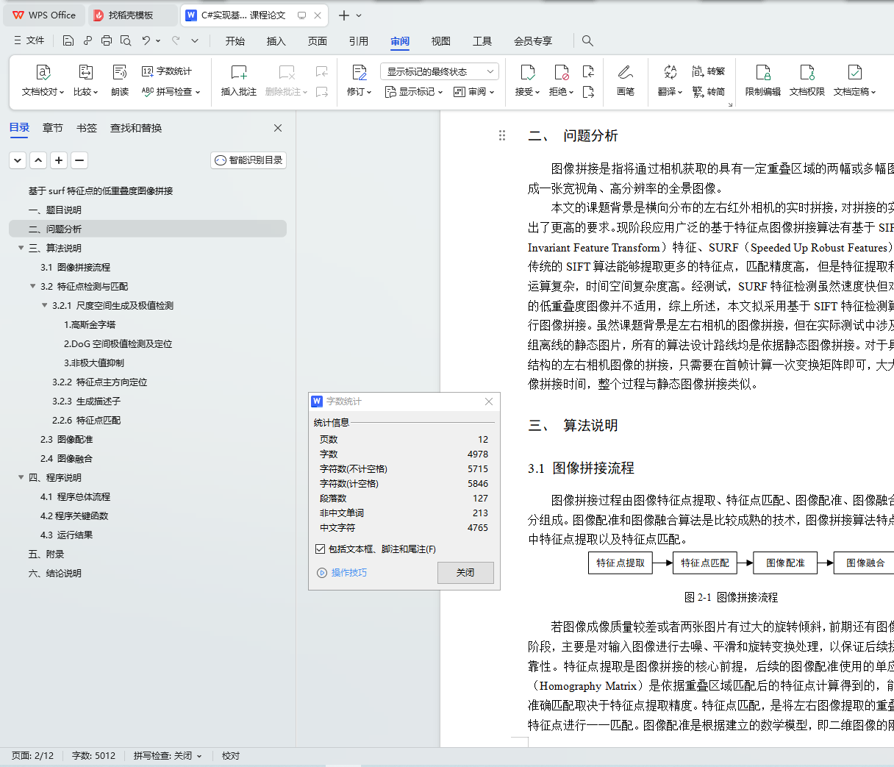Close the navigation pane
894x767 pixels.
(x=278, y=128)
